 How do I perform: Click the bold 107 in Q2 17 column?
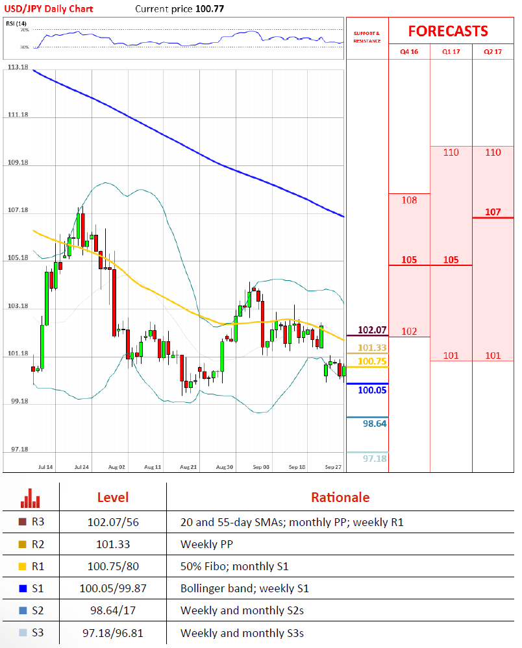pos(493,212)
